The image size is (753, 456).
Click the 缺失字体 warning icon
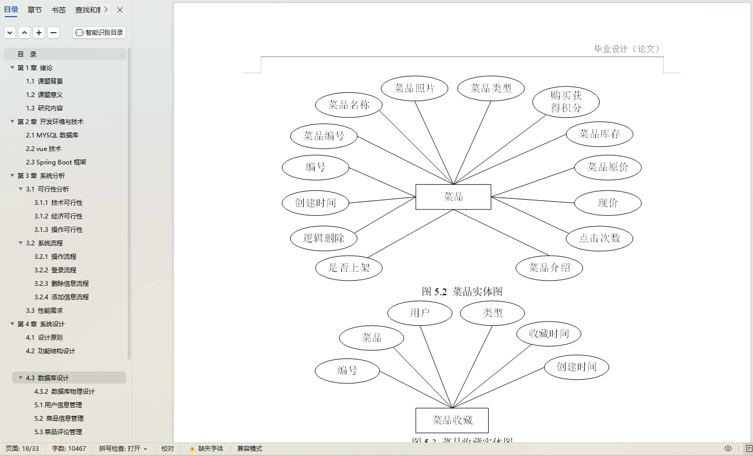tap(192, 449)
